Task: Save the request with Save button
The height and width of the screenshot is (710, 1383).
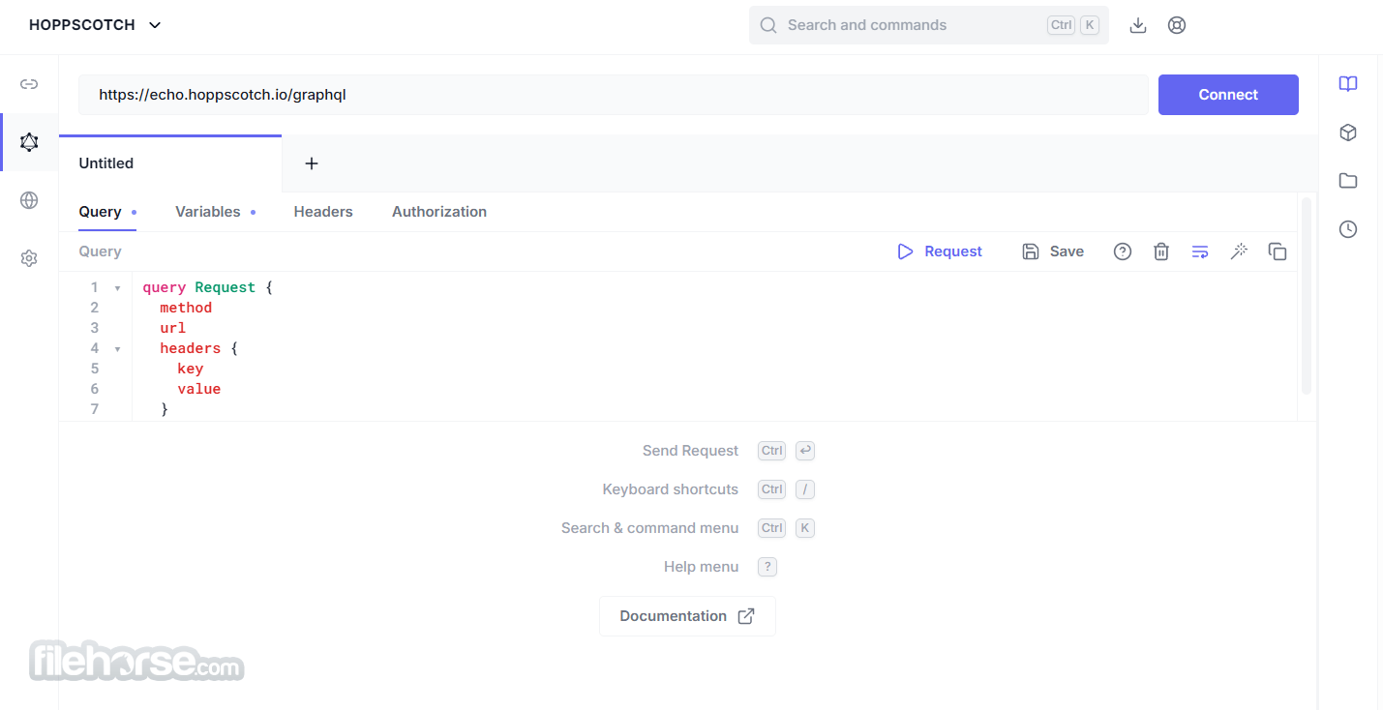Action: (1053, 251)
